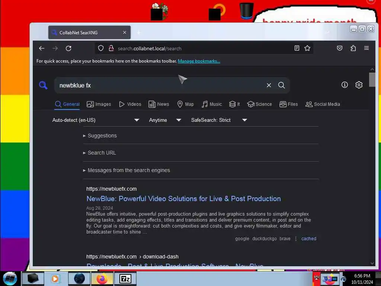The height and width of the screenshot is (286, 381).
Task: Click the google engine label
Action: (242, 239)
